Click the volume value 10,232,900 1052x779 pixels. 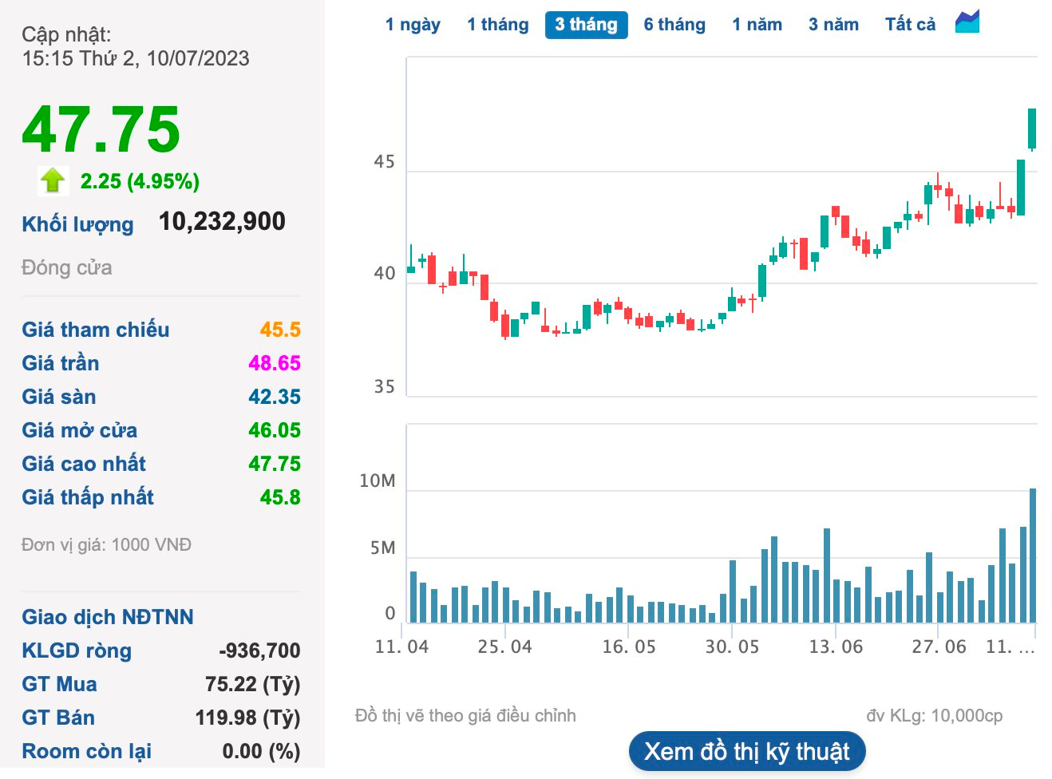[x=222, y=221]
